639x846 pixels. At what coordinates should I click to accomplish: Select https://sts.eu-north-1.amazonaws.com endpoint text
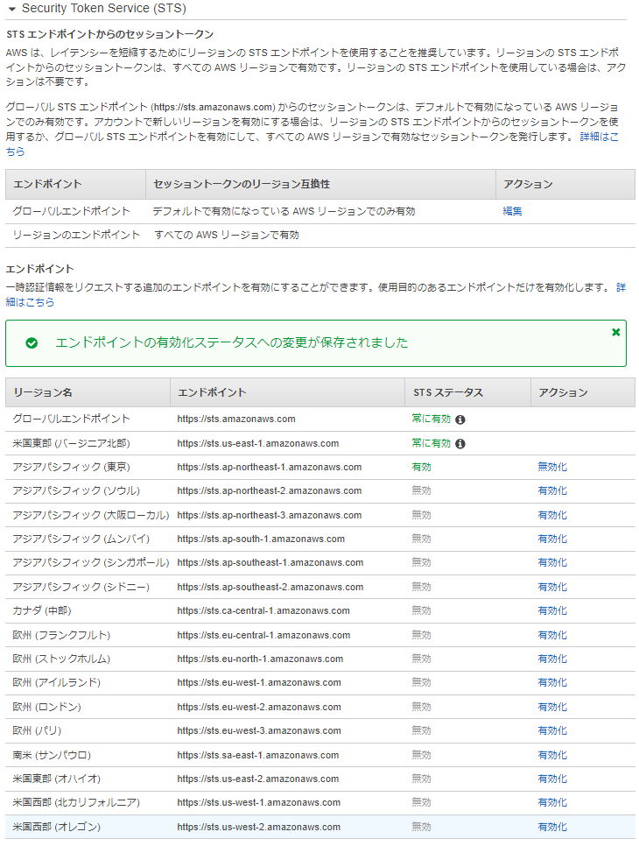click(260, 659)
